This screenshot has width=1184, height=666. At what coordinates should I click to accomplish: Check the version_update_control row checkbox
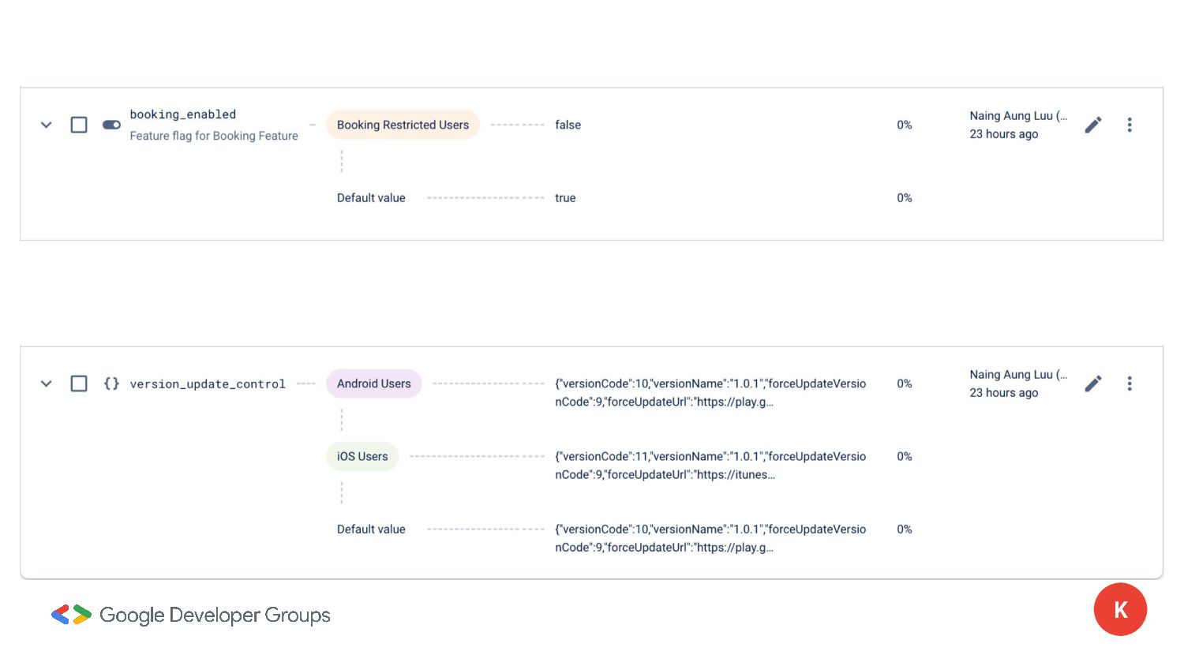click(x=79, y=384)
